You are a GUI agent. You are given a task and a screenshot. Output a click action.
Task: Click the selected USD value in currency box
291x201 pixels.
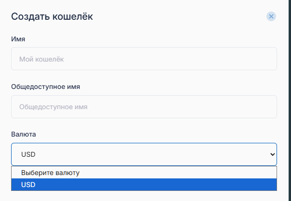pyautogui.click(x=29, y=154)
